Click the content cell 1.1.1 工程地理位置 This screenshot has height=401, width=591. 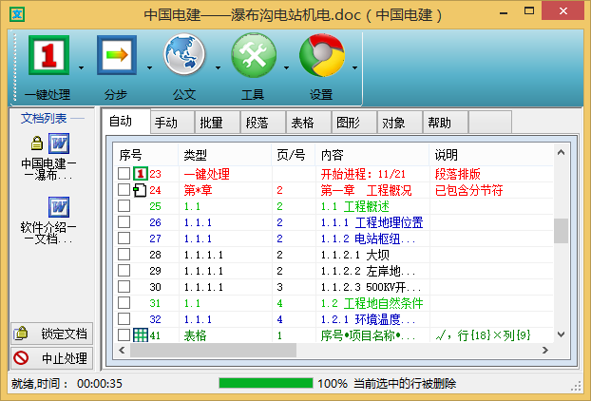372,222
